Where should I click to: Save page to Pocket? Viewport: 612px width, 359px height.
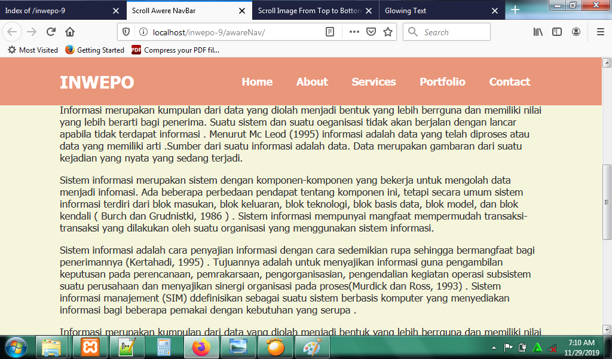(371, 32)
